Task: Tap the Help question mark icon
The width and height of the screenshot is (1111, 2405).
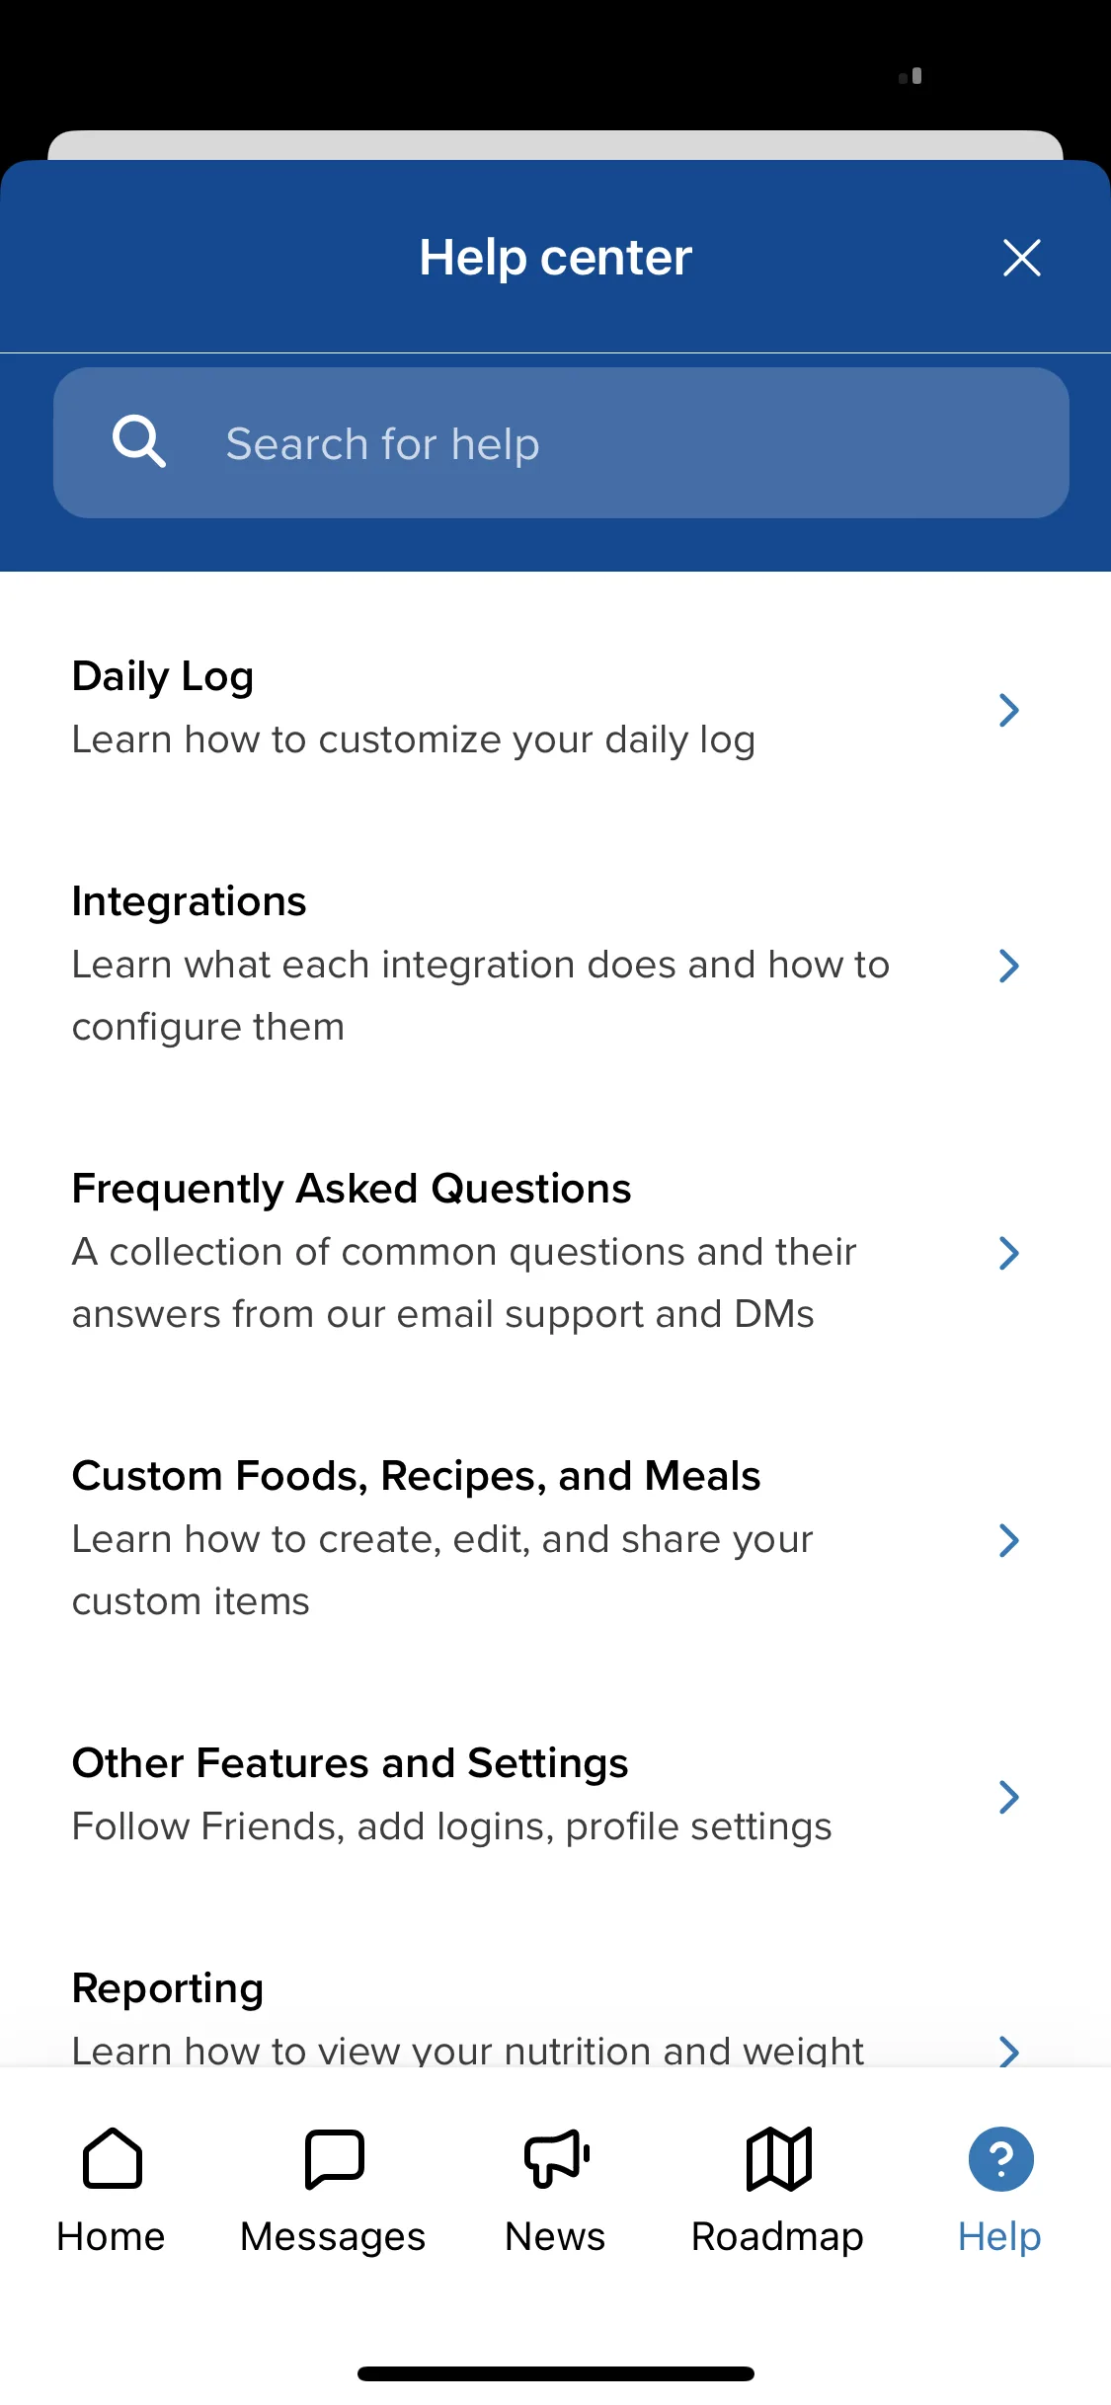Action: (1000, 2158)
